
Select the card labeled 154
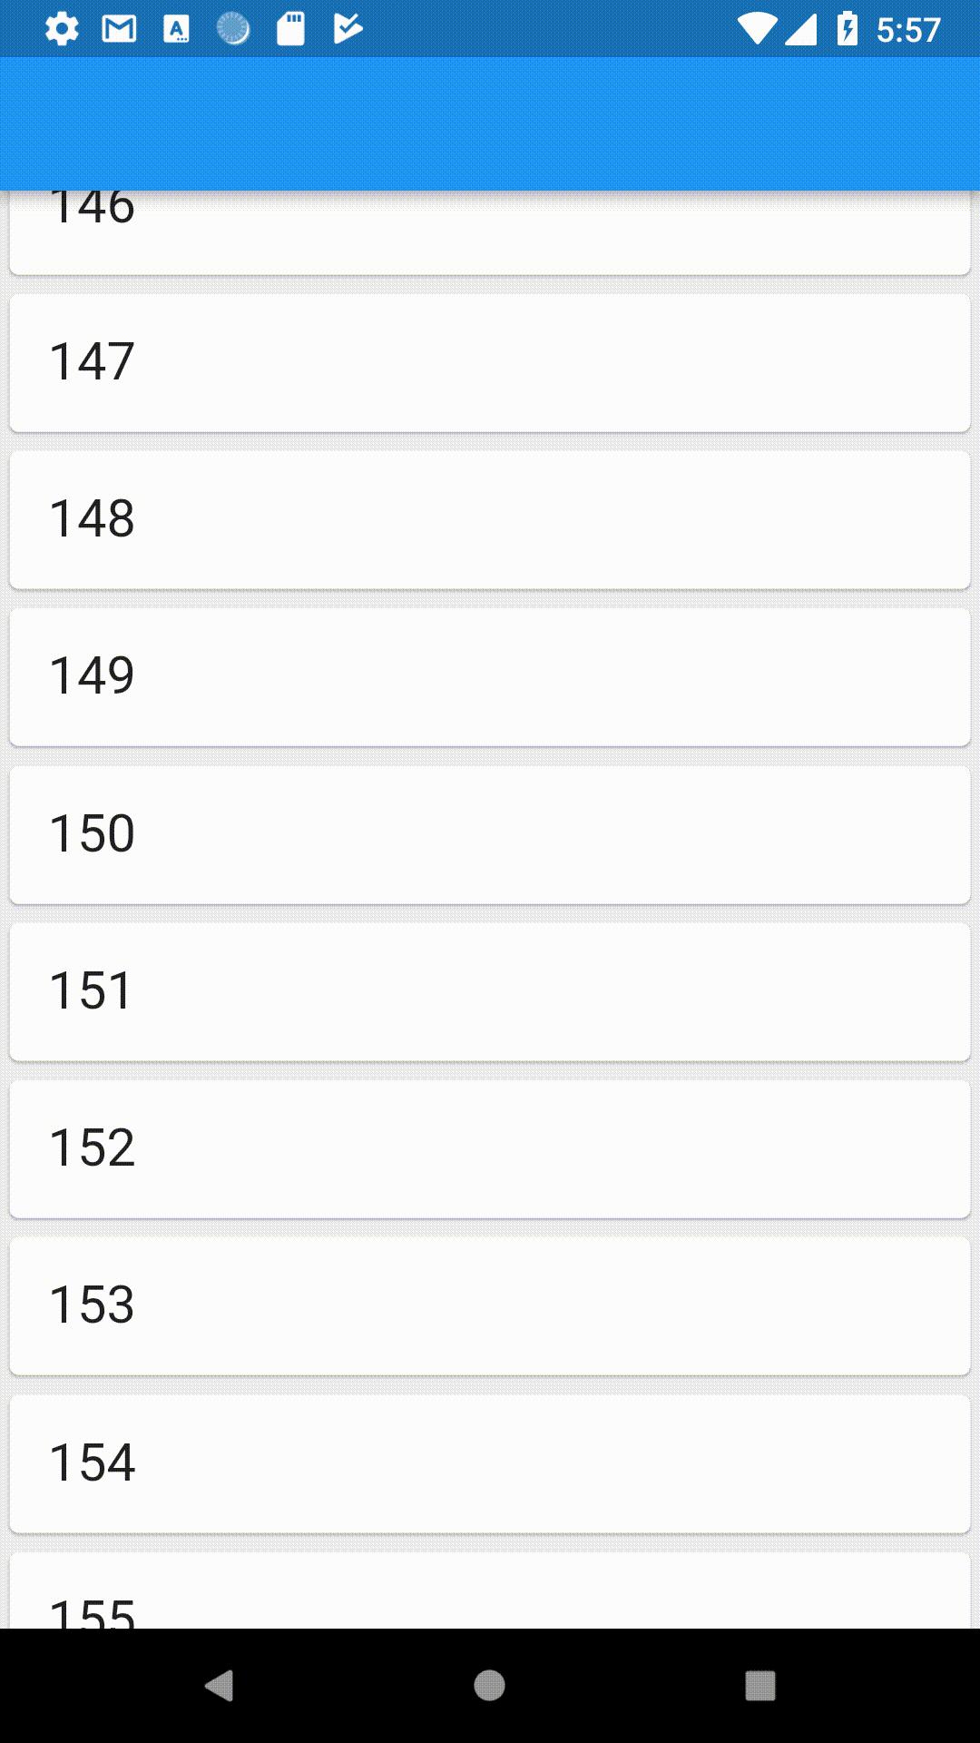tap(490, 1463)
